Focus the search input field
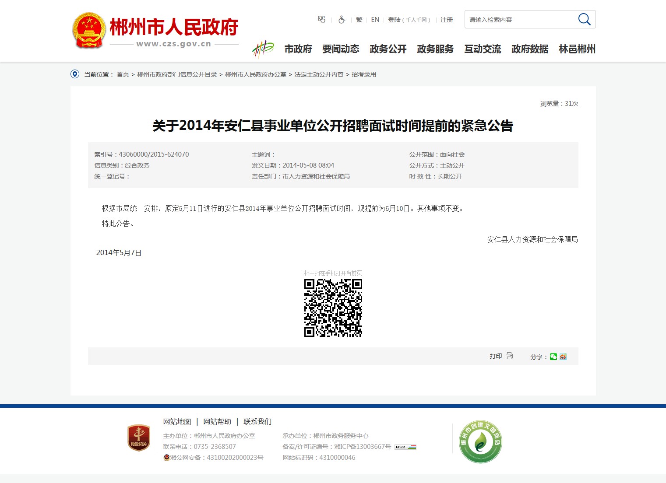The height and width of the screenshot is (483, 666). pyautogui.click(x=519, y=20)
